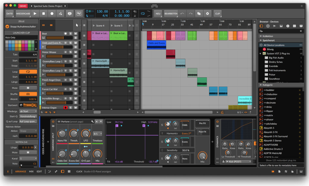Viewport: 309px width, 186px height.
Task: Click the delete circle-x icon in toolbar
Action: [x=208, y=14]
